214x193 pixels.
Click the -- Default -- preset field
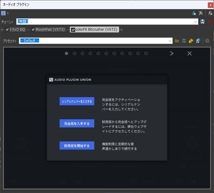96,41
